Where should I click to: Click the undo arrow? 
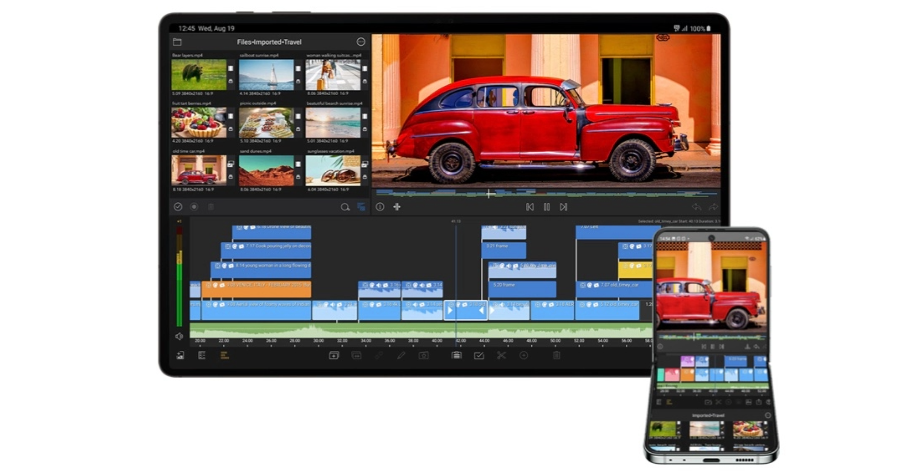[x=696, y=207]
